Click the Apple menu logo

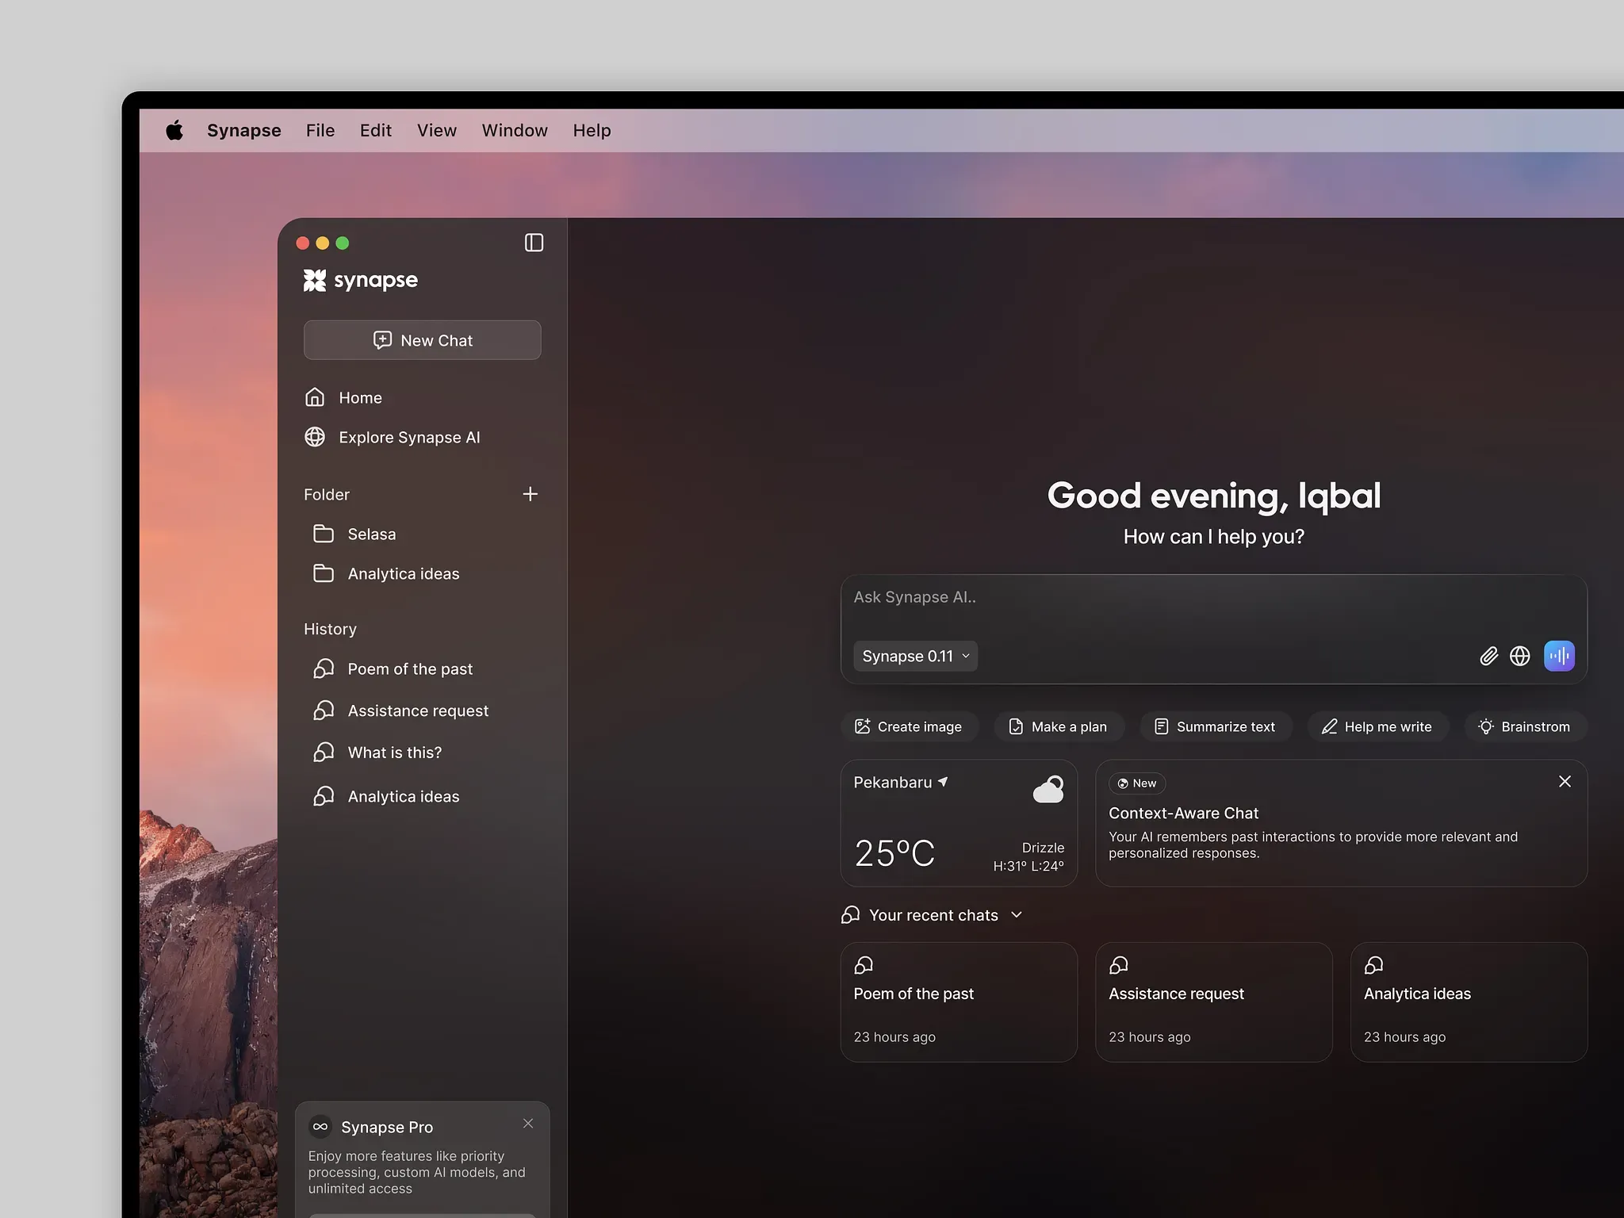(174, 130)
